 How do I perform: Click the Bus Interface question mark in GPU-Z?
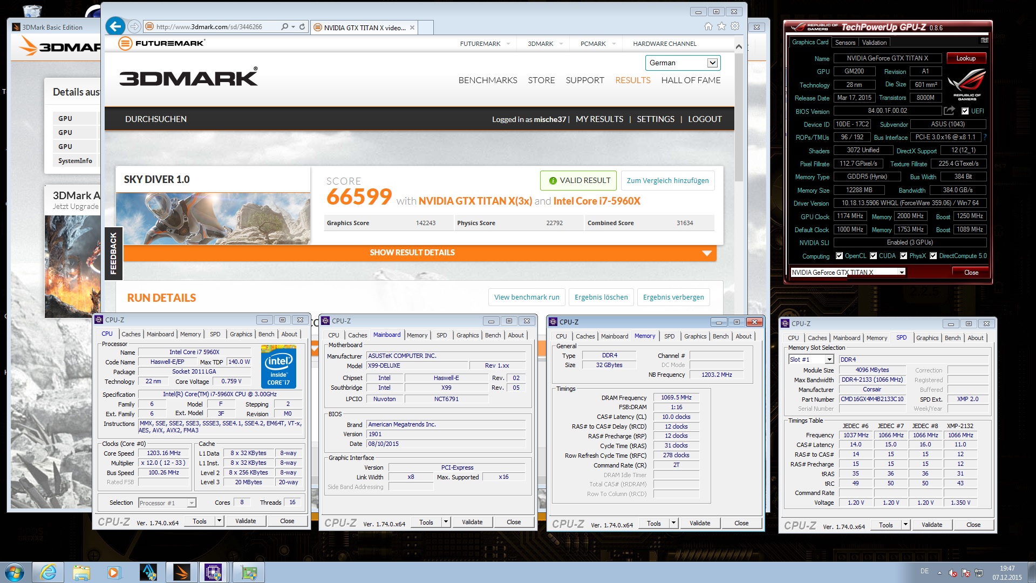point(985,137)
